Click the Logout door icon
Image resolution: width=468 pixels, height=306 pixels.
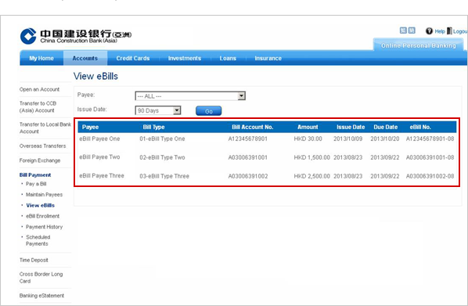click(449, 31)
